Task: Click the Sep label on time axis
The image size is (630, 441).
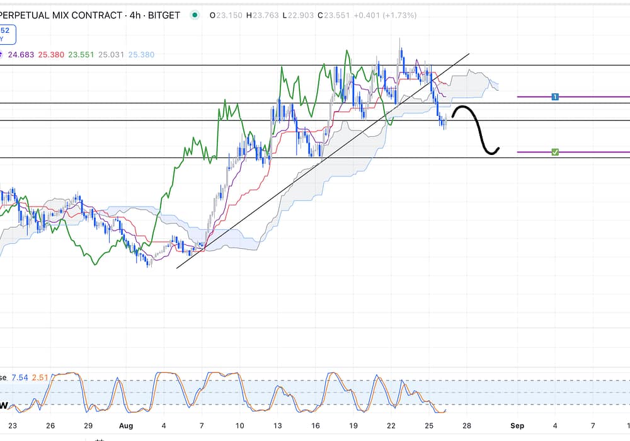Action: pos(517,426)
